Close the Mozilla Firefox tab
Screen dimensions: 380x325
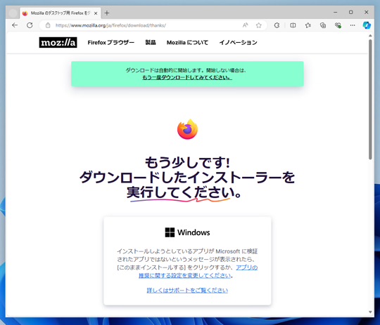pos(96,13)
